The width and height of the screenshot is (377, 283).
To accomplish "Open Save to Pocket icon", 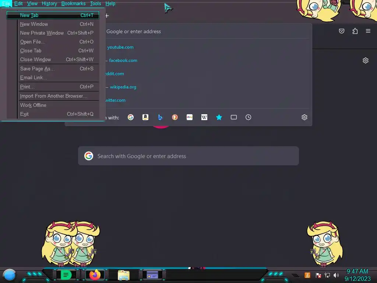I will pos(341,31).
